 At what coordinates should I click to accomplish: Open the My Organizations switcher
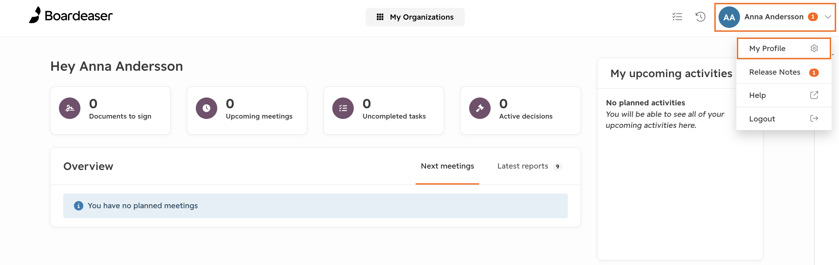click(415, 17)
